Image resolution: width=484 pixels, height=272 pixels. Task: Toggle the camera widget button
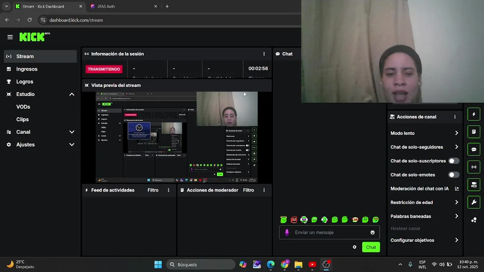(474, 185)
